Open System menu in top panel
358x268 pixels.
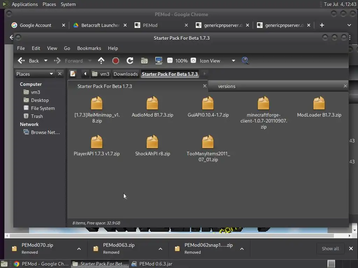tap(68, 4)
